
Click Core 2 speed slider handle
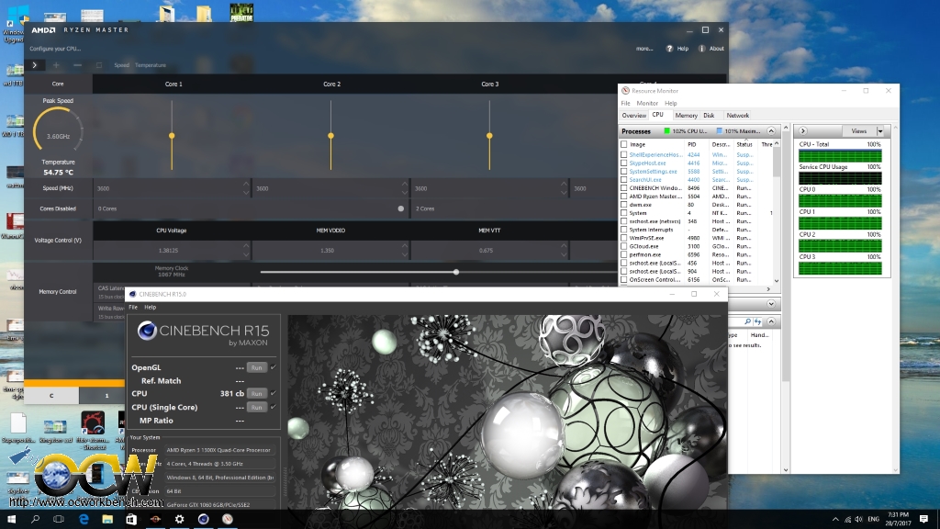click(x=330, y=136)
